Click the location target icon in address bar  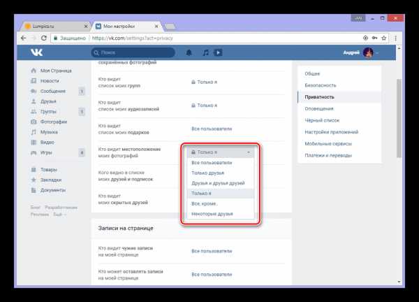coord(365,38)
